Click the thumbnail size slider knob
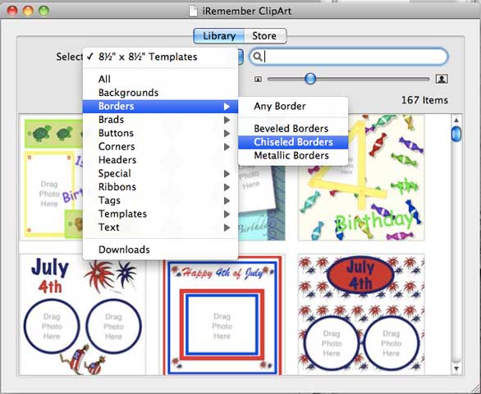The height and width of the screenshot is (394, 481). click(310, 79)
